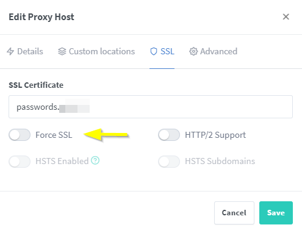Open the SSL Certificate dropdown
This screenshot has height=233, width=302.
[151, 107]
